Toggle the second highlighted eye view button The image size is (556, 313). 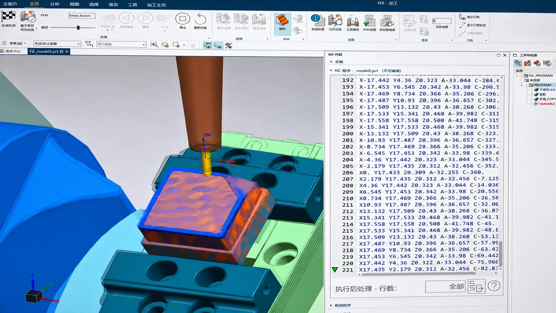pos(218,45)
